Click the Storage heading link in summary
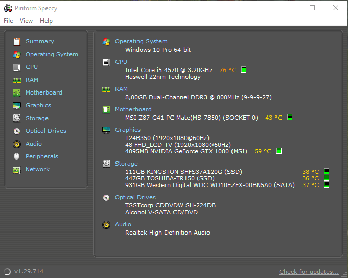The height and width of the screenshot is (278, 348). coord(126,164)
